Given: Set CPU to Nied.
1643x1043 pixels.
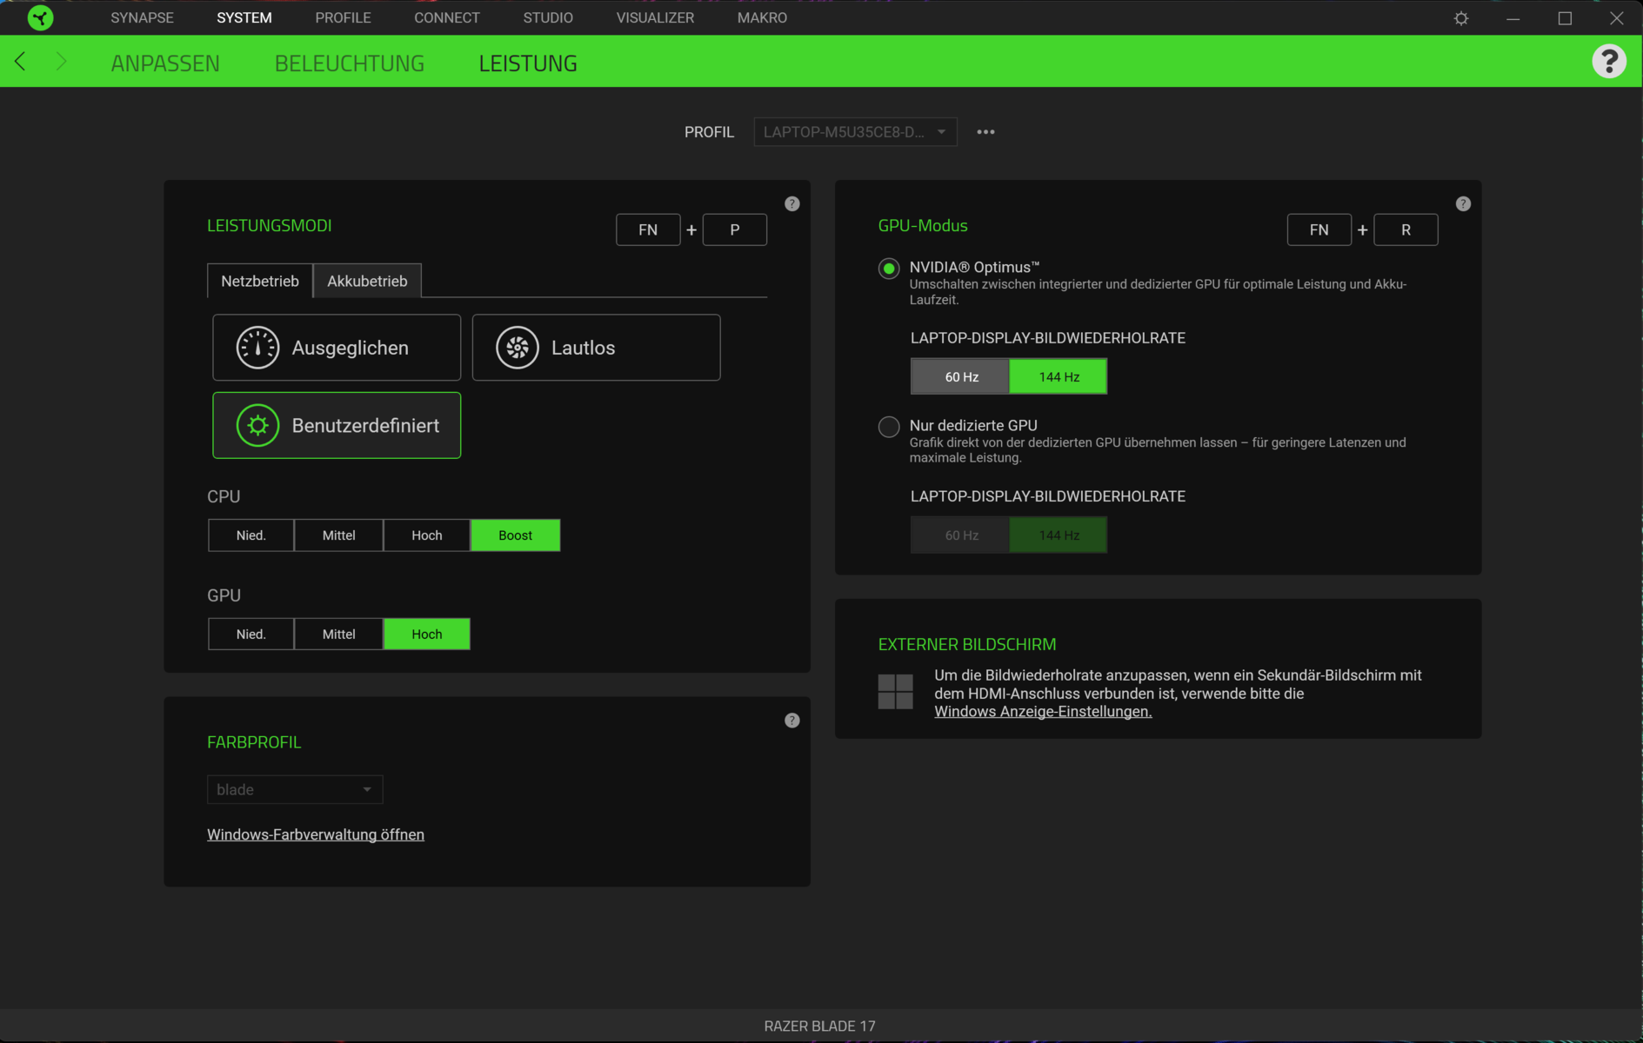Looking at the screenshot, I should [x=250, y=535].
